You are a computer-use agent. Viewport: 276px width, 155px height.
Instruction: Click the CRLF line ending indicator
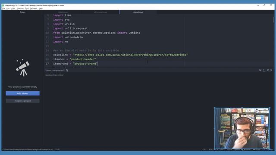pyautogui.click(x=204, y=149)
